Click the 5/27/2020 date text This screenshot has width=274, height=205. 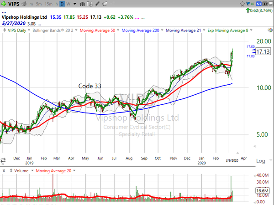14,23
